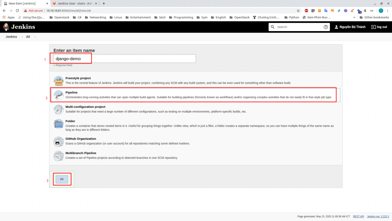Open the Chrome menu three-dot icon

(x=387, y=10)
